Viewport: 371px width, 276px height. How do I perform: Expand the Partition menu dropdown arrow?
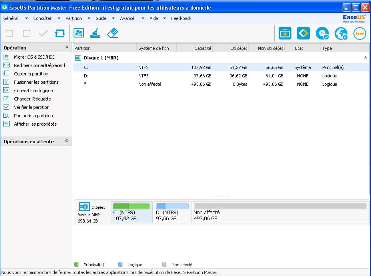[x=89, y=18]
